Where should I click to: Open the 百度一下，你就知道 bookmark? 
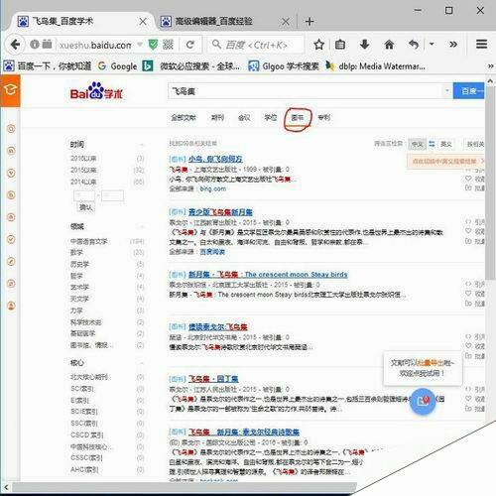coord(48,66)
